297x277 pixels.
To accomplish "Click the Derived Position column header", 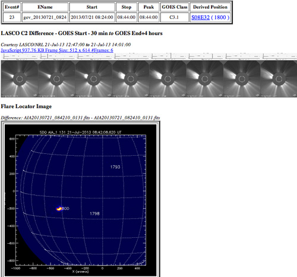I will point(210,7).
